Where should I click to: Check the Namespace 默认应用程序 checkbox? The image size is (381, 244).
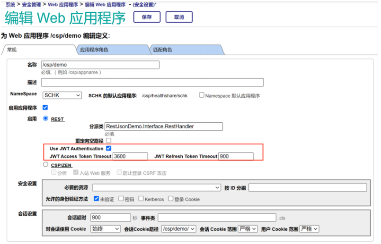[202, 95]
